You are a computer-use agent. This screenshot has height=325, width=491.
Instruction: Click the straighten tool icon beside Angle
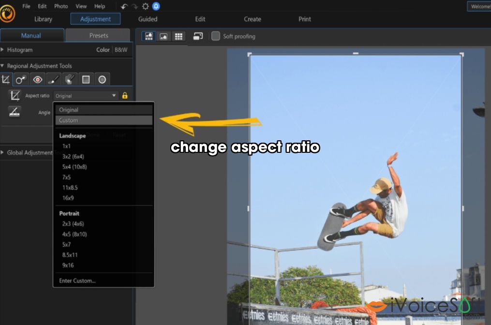coord(15,112)
